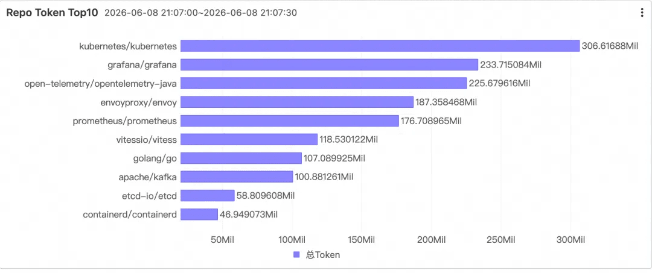Image resolution: width=652 pixels, height=273 pixels.
Task: Click the Repo Token Top10 panel title
Action: pos(52,13)
